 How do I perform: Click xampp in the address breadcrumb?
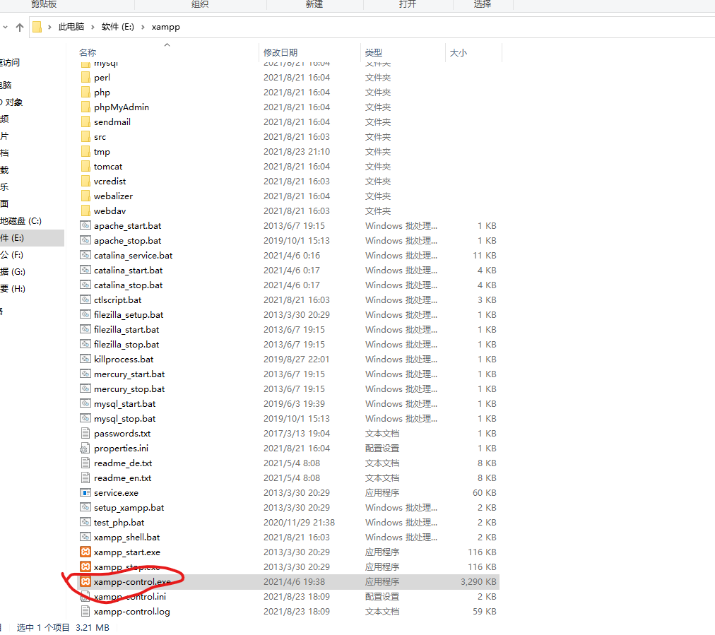[x=165, y=27]
